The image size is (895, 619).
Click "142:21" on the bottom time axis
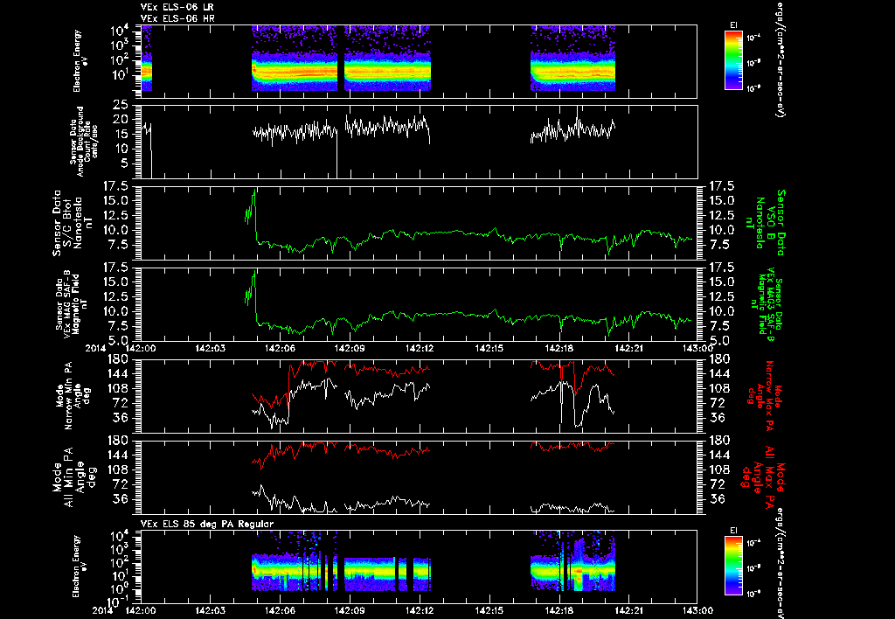pyautogui.click(x=629, y=610)
